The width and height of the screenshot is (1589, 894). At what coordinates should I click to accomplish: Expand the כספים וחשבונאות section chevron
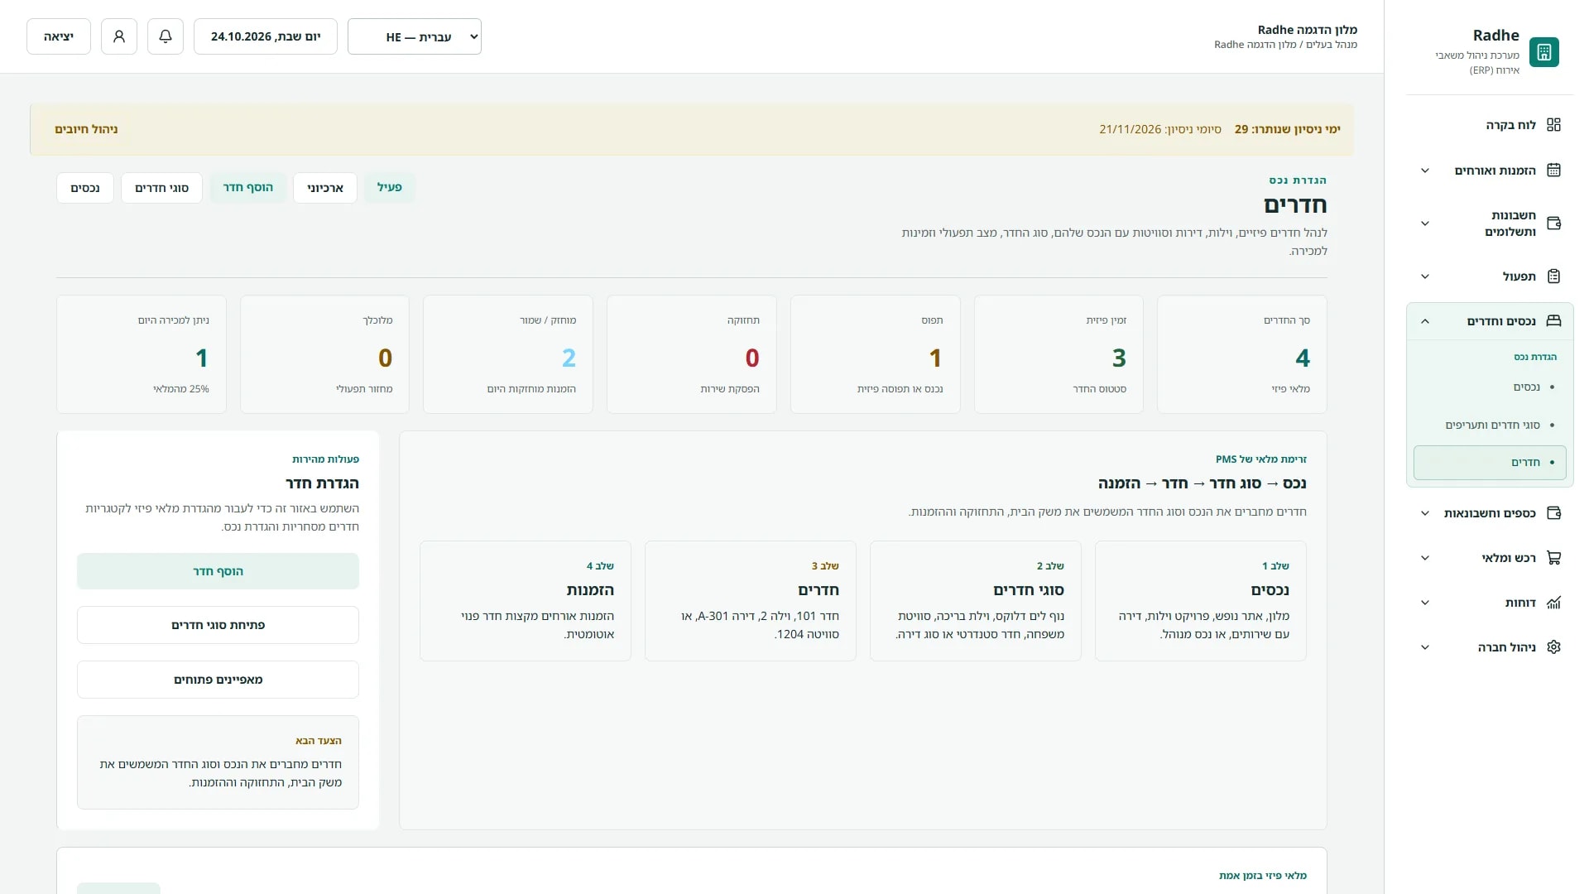(x=1424, y=513)
